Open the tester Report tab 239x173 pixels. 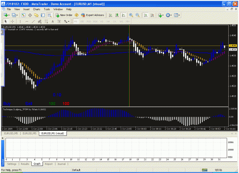click(x=49, y=164)
